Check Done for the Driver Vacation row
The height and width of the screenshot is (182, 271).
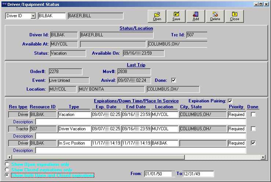(x=253, y=129)
